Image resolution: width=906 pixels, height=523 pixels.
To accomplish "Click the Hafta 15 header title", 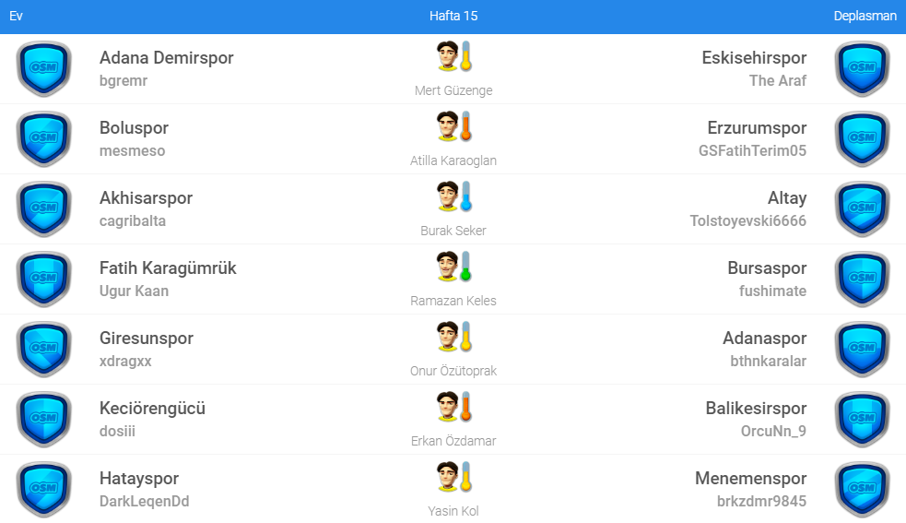I will tap(453, 16).
